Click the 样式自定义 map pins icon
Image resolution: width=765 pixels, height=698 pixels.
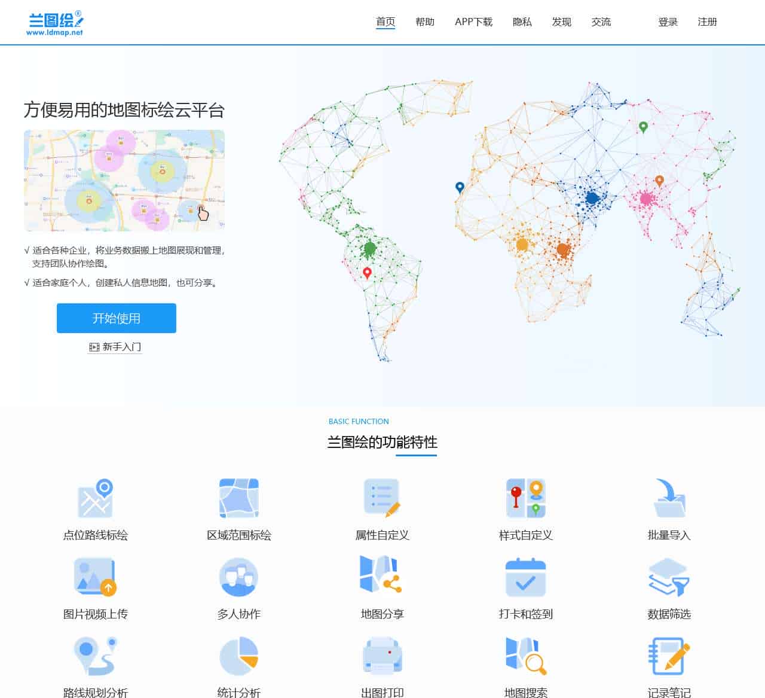point(525,498)
